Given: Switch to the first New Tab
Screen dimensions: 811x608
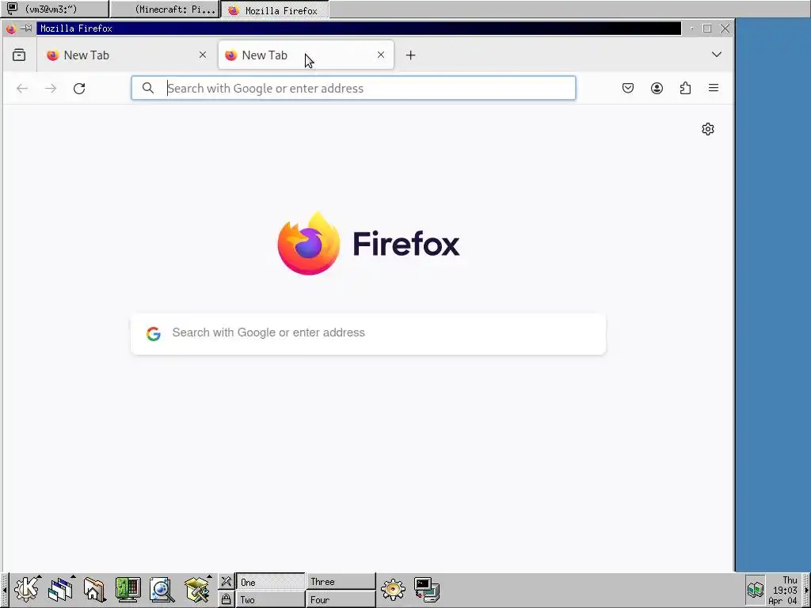Looking at the screenshot, I should click(x=127, y=55).
